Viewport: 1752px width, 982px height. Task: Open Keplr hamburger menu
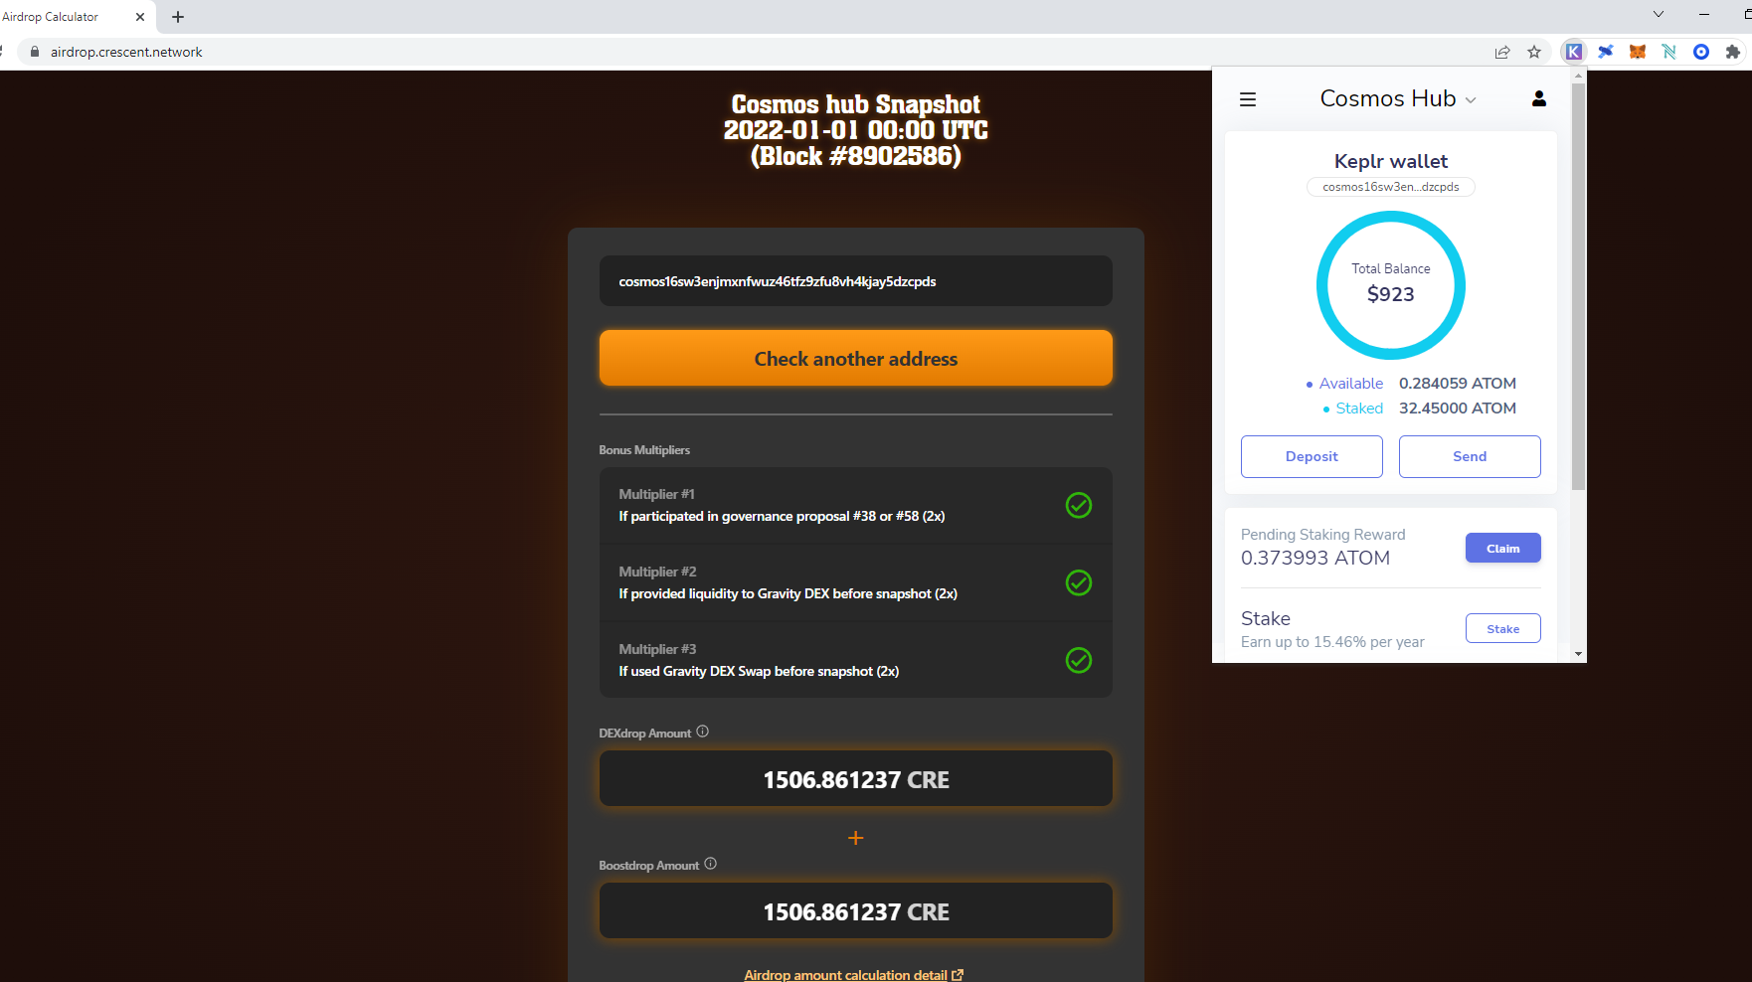tap(1248, 99)
